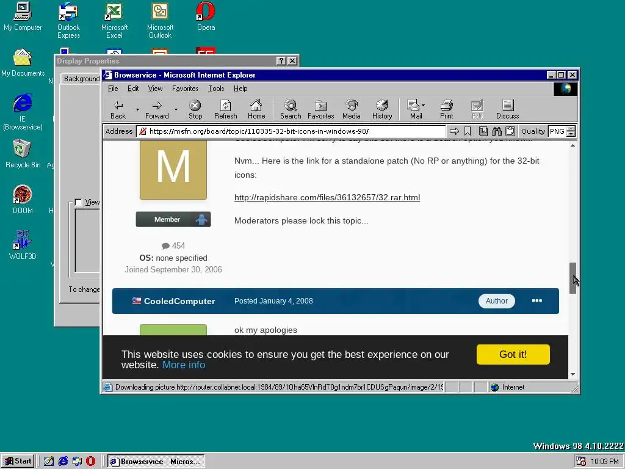Image resolution: width=625 pixels, height=469 pixels.
Task: Click the Discuss toolbar button
Action: click(507, 110)
